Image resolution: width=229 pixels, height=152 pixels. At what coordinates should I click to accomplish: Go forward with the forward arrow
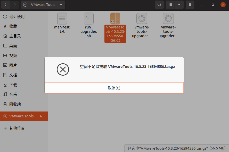click(15, 5)
